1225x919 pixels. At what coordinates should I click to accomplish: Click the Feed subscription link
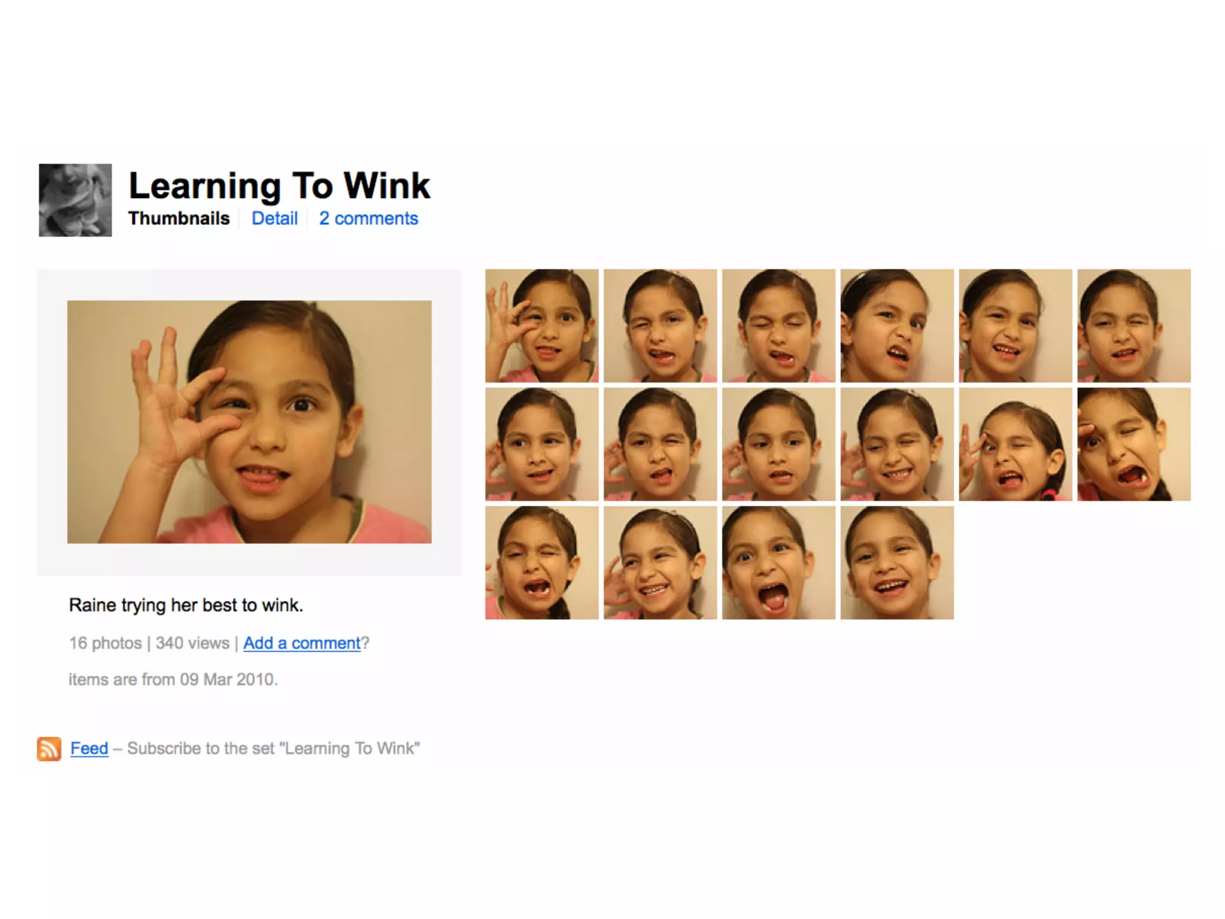pos(89,748)
